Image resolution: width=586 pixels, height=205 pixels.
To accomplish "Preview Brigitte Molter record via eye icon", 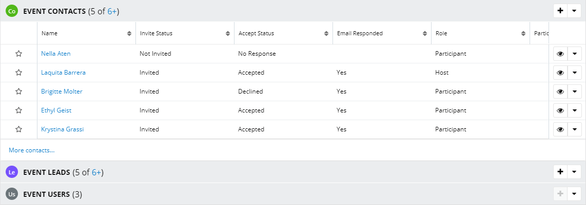I will coord(560,92).
